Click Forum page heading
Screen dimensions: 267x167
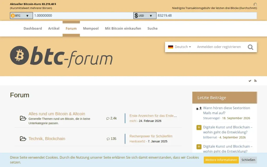click(x=20, y=95)
